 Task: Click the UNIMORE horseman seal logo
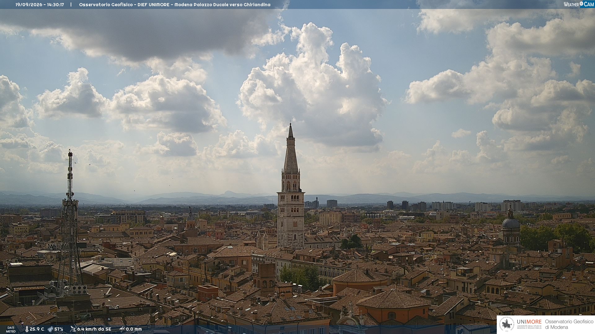[x=506, y=324]
